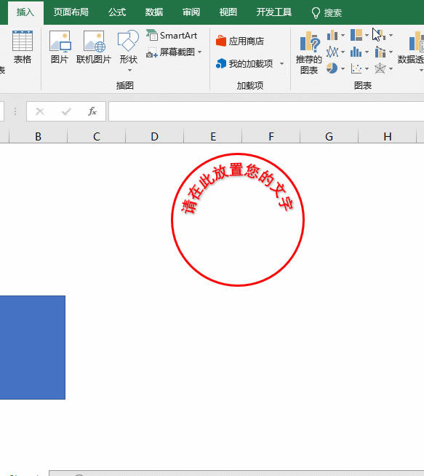Insert a statistic histogram chart icon

coord(356,52)
